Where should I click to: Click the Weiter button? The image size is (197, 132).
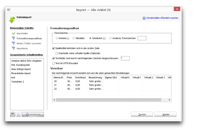tap(165, 114)
